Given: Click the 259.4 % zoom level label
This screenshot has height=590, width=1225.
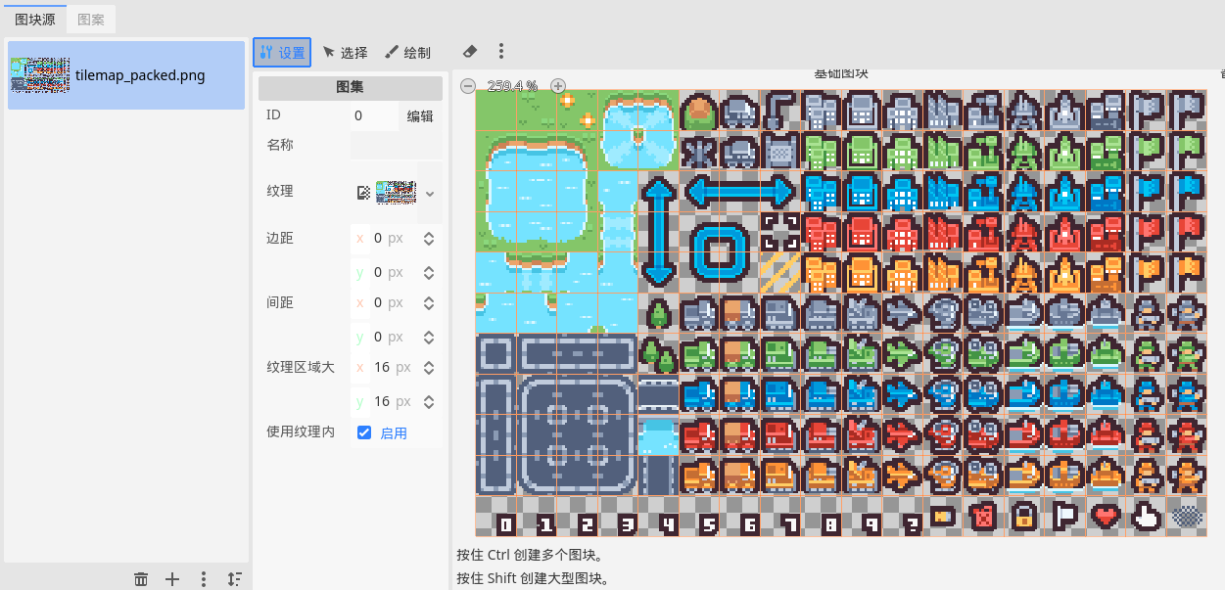Looking at the screenshot, I should click(x=512, y=85).
